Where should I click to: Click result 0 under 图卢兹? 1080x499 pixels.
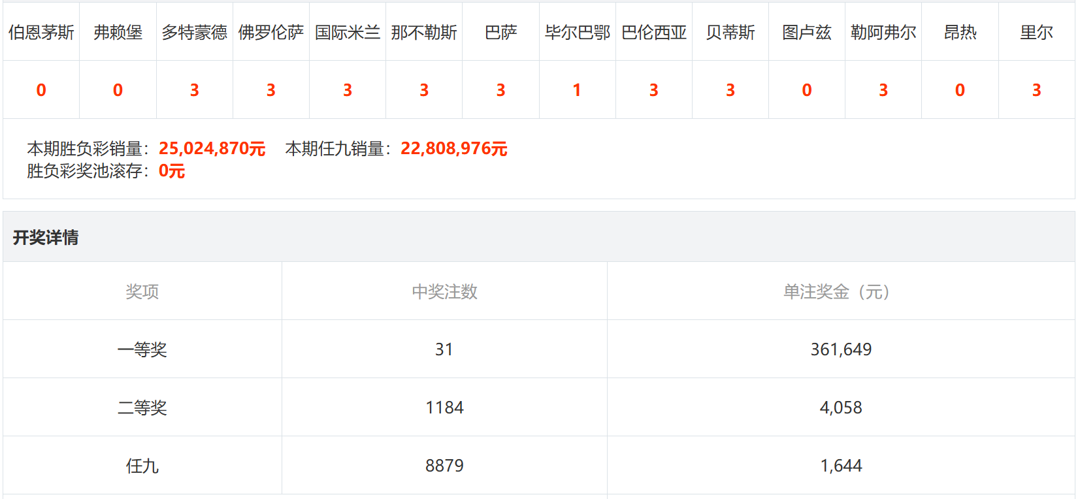(807, 90)
